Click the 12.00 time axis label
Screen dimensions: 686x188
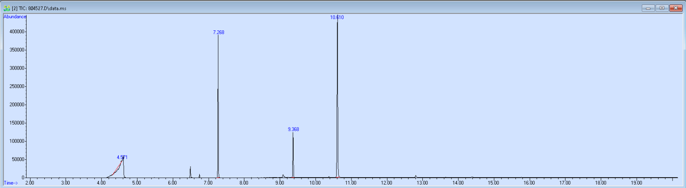(386, 183)
